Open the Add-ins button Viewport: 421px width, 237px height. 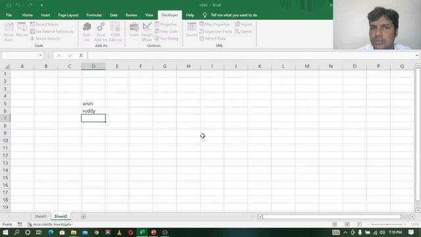tap(87, 32)
